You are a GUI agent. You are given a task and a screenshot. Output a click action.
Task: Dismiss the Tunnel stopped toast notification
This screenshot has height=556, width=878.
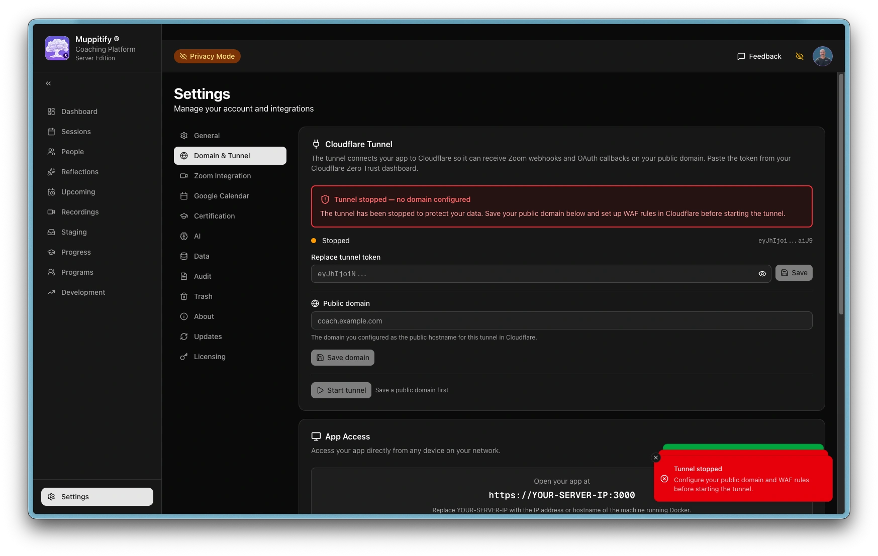[656, 458]
